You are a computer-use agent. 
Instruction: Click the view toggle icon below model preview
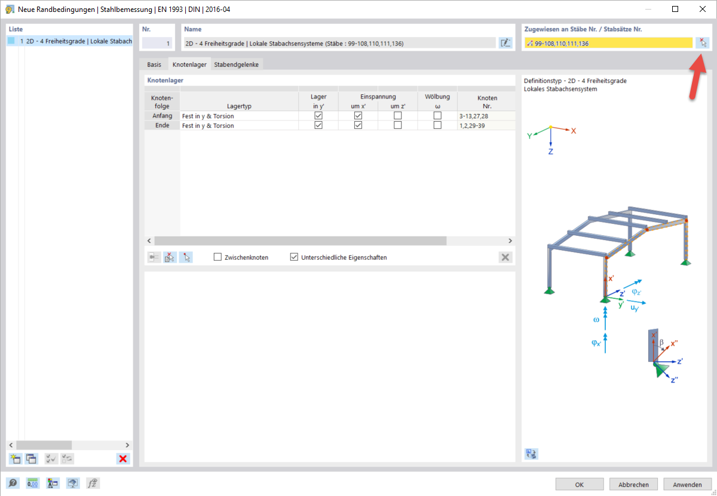click(531, 454)
